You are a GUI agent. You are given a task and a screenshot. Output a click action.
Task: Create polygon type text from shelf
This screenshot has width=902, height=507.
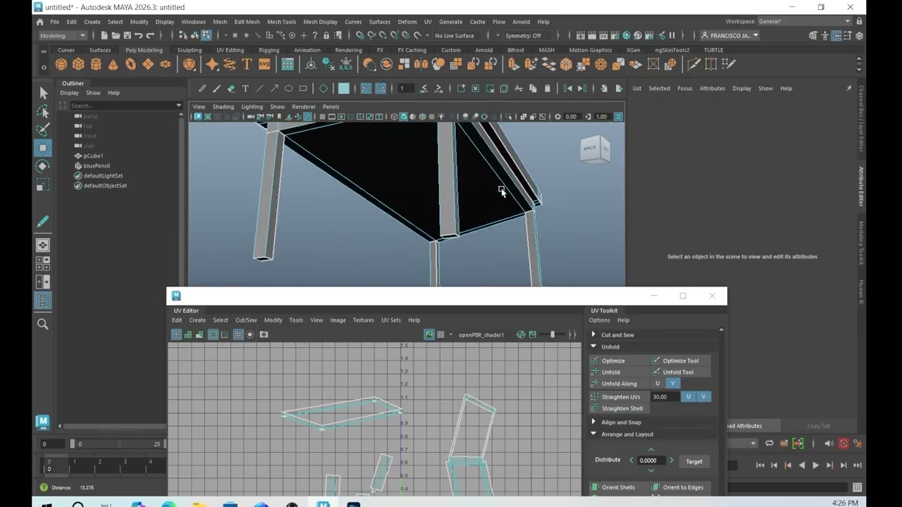(x=247, y=64)
